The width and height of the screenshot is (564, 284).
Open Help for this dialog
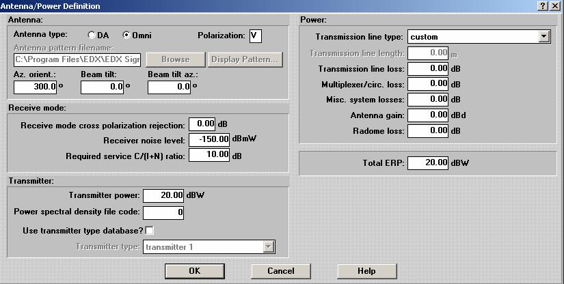pos(367,271)
